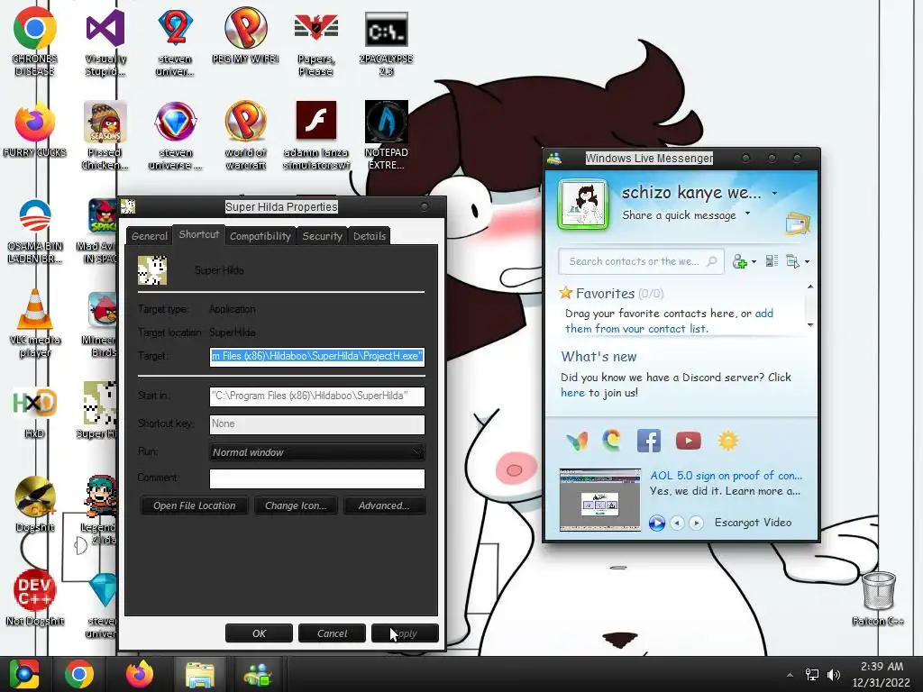
Task: Click the Messenger contact list scroll down arrow
Action: point(810,324)
